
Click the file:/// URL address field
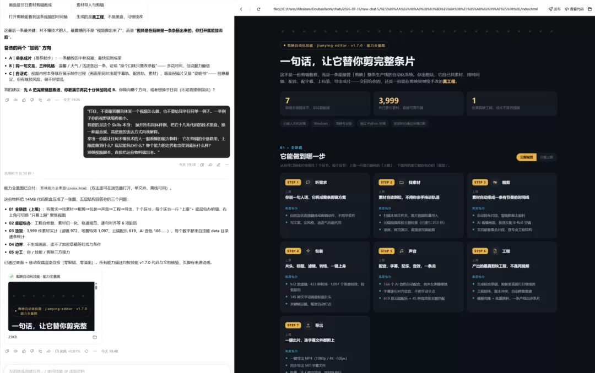pos(405,9)
